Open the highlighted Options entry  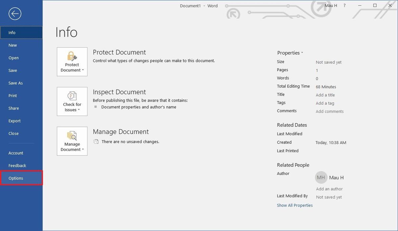(16, 178)
